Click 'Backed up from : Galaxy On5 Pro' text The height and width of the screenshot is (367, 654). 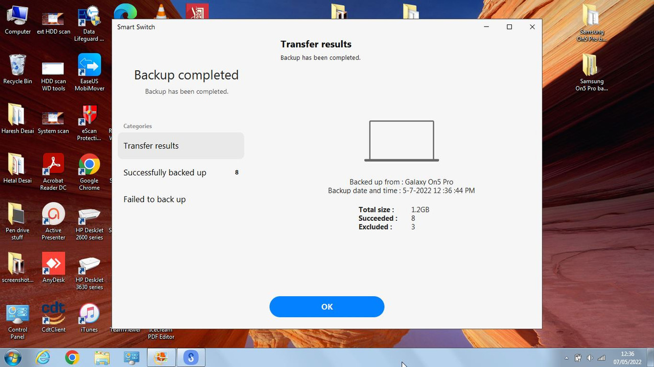coord(401,182)
